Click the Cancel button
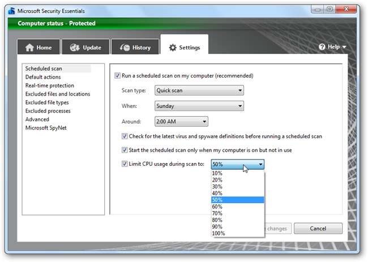 click(318, 229)
